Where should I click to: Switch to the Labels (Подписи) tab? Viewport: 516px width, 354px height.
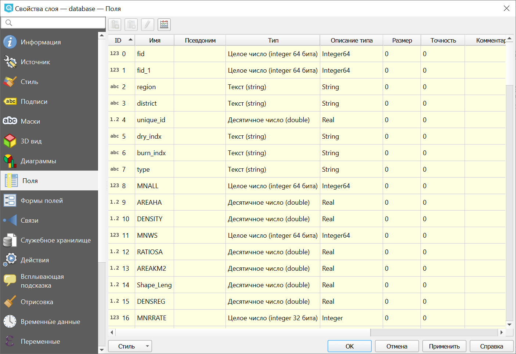tap(34, 102)
